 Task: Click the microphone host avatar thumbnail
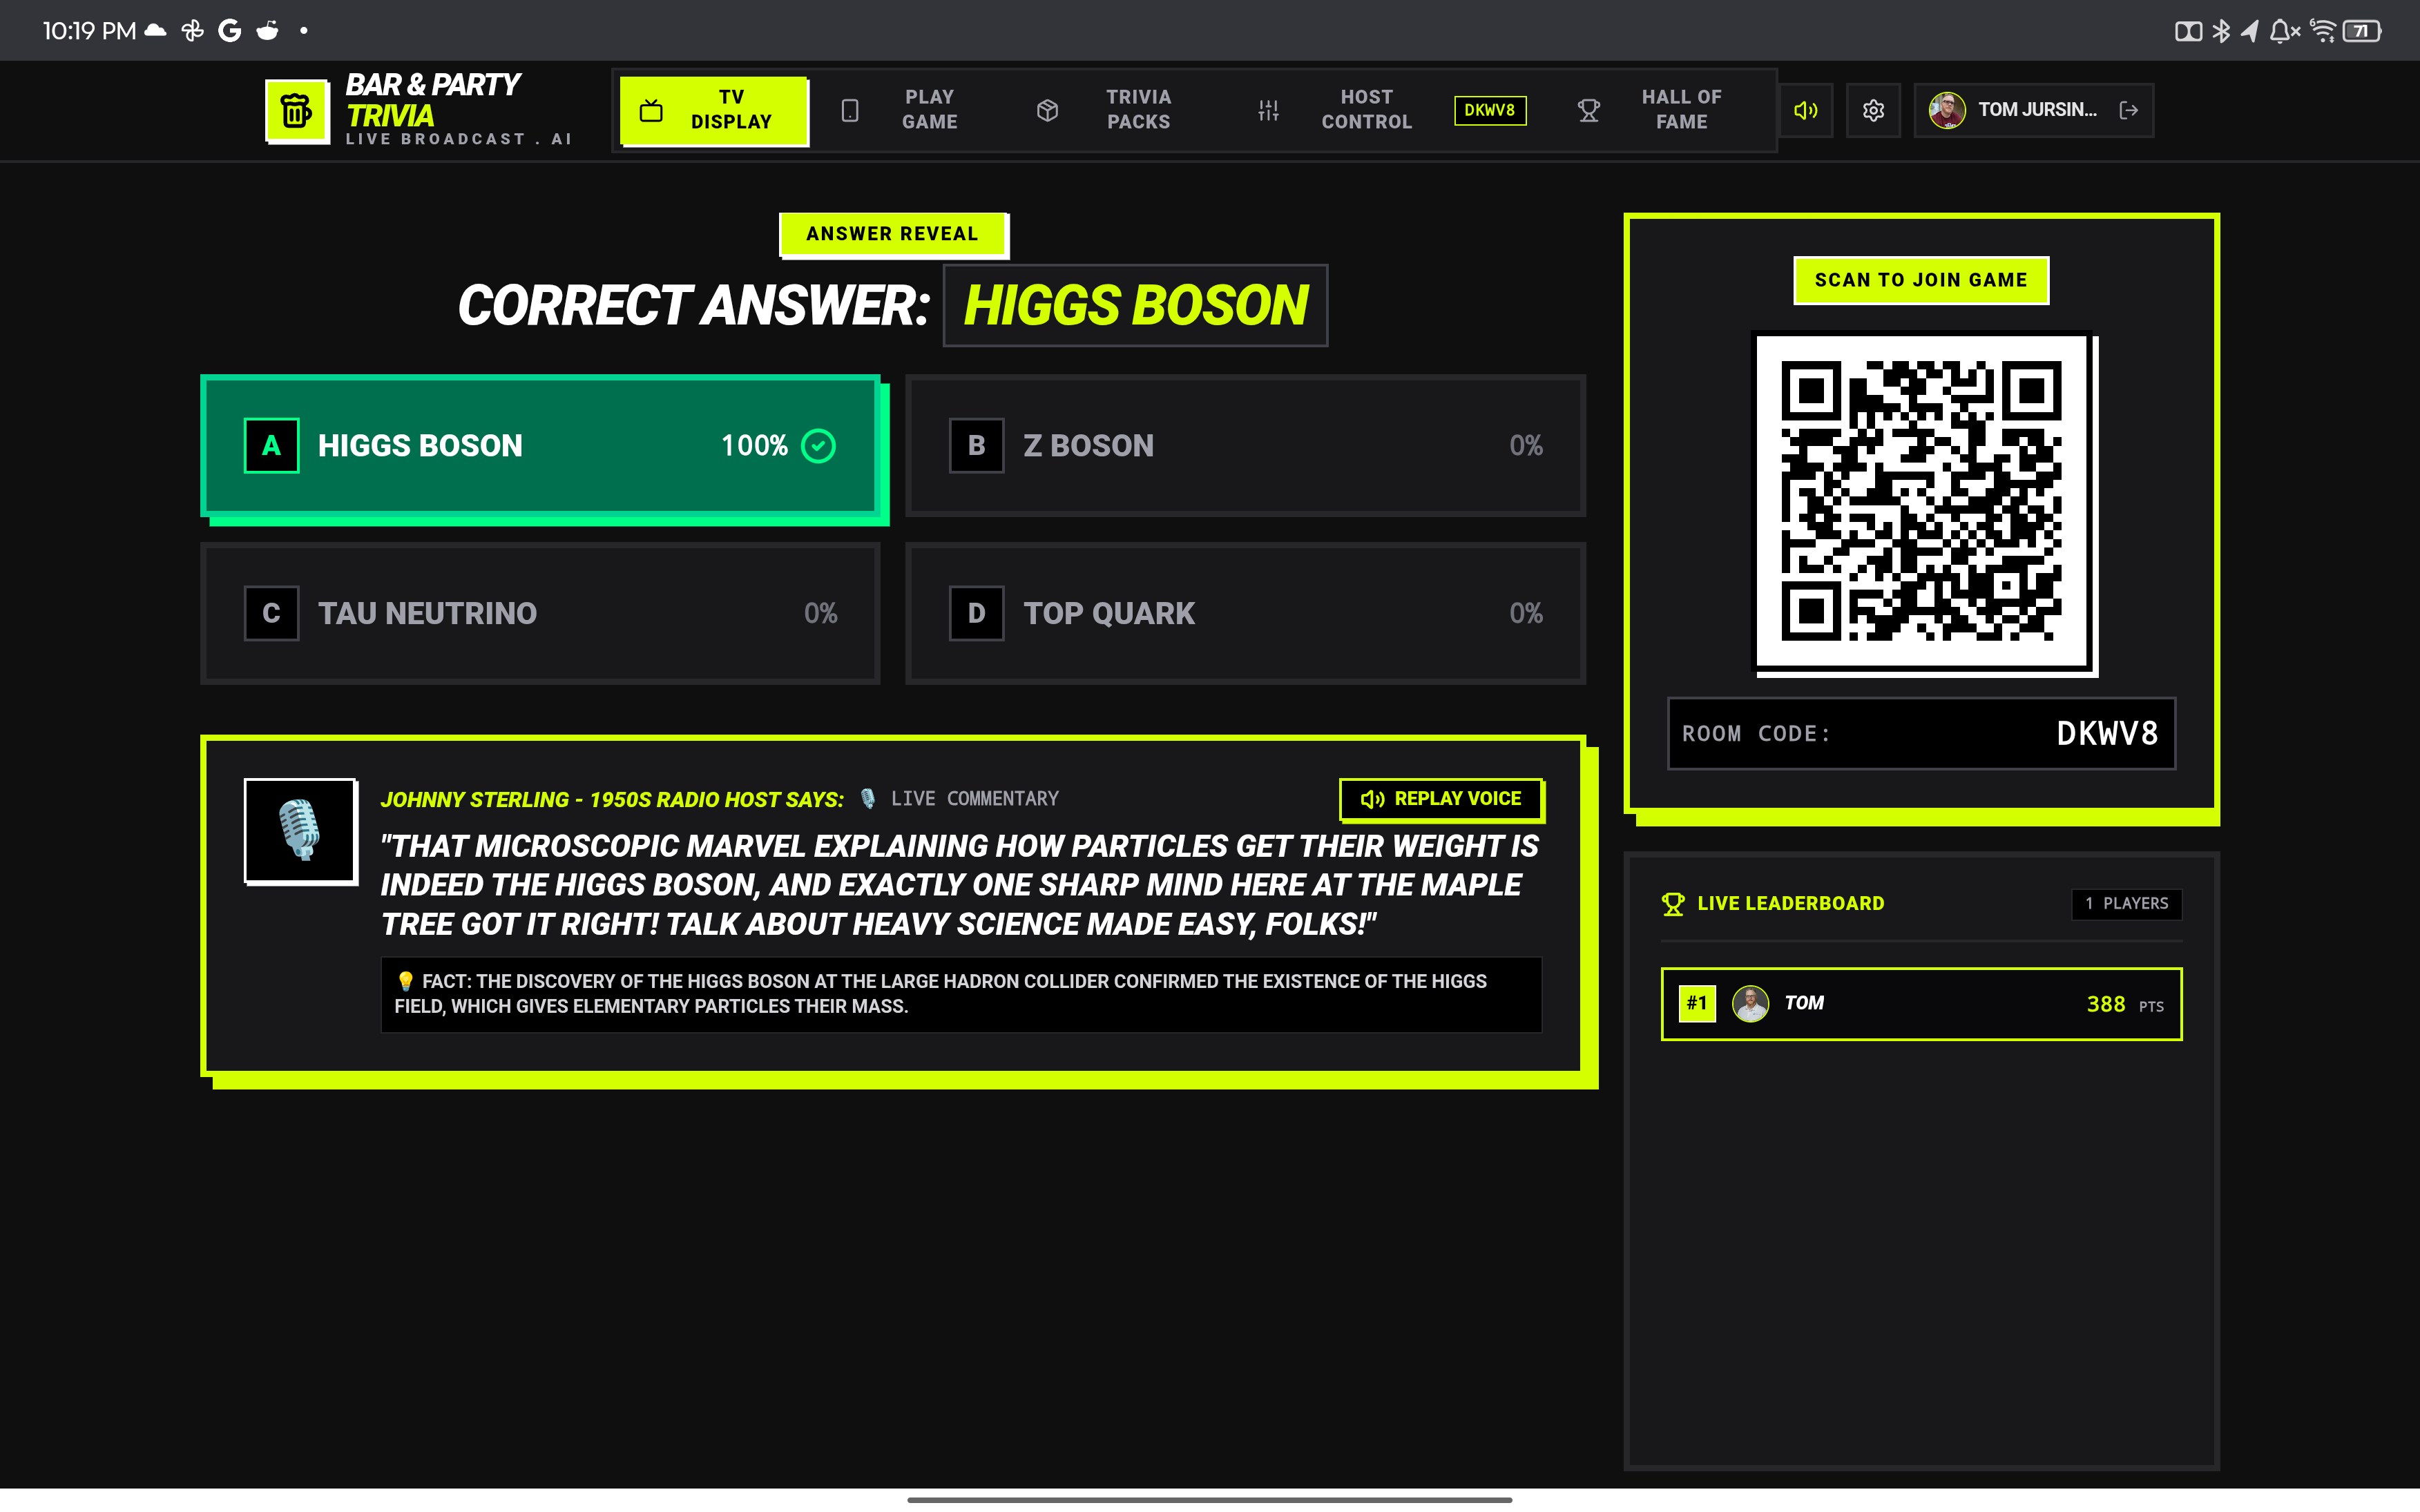coord(300,830)
